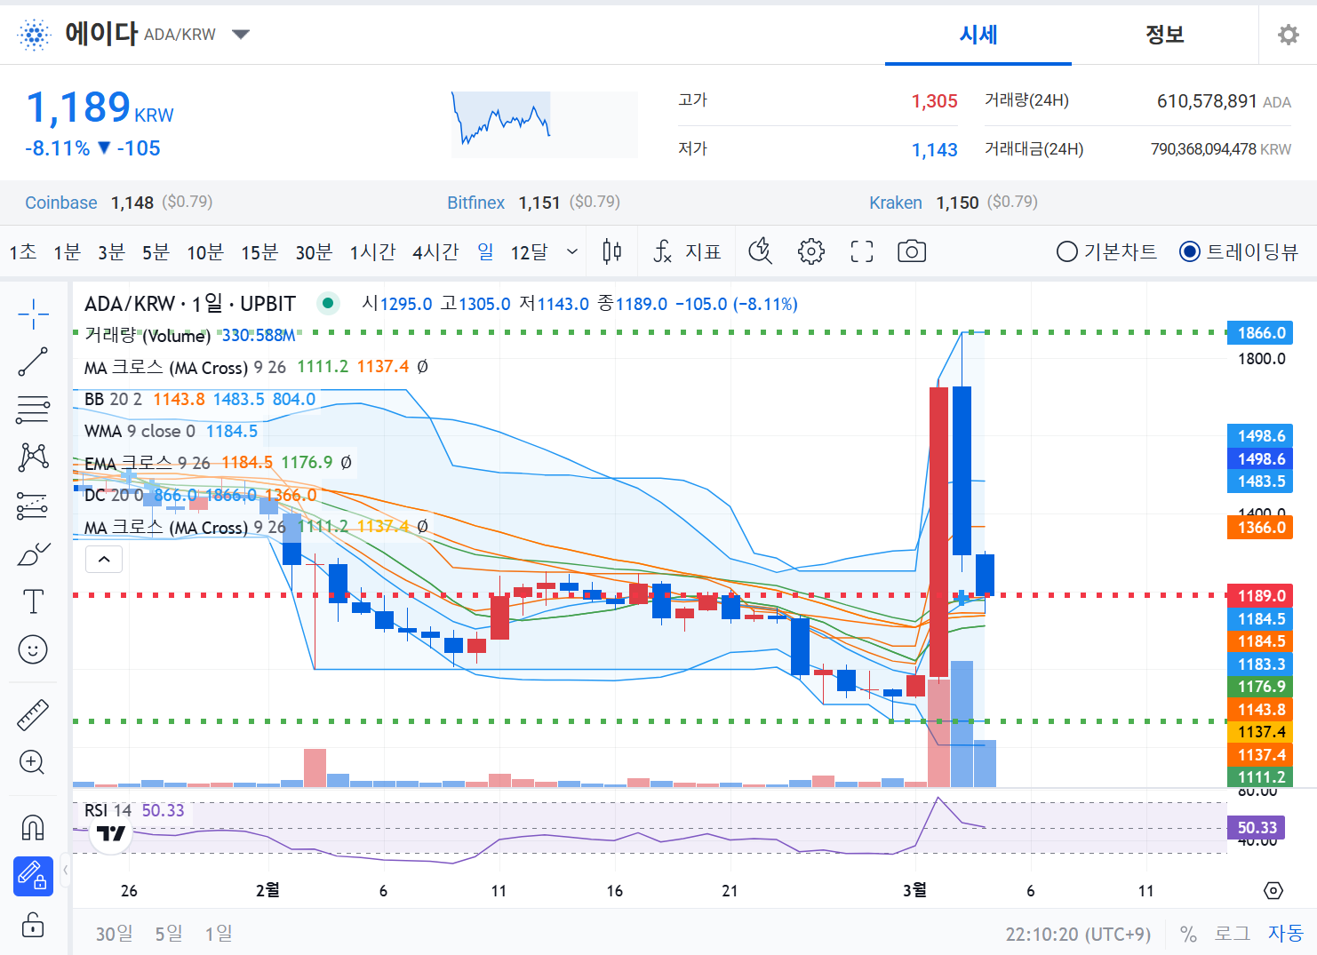Image resolution: width=1317 pixels, height=955 pixels.
Task: Open the alert clock tool
Action: 760,251
